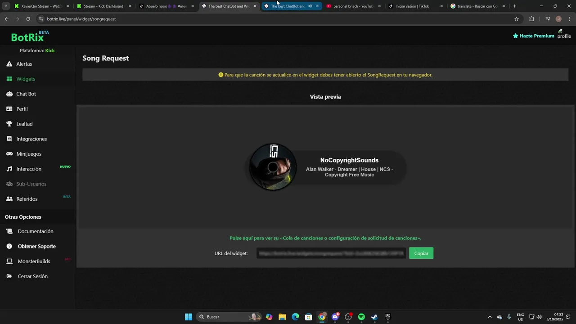Mute the audio-playing ChatBot tab
576x324 pixels.
pyautogui.click(x=310, y=6)
